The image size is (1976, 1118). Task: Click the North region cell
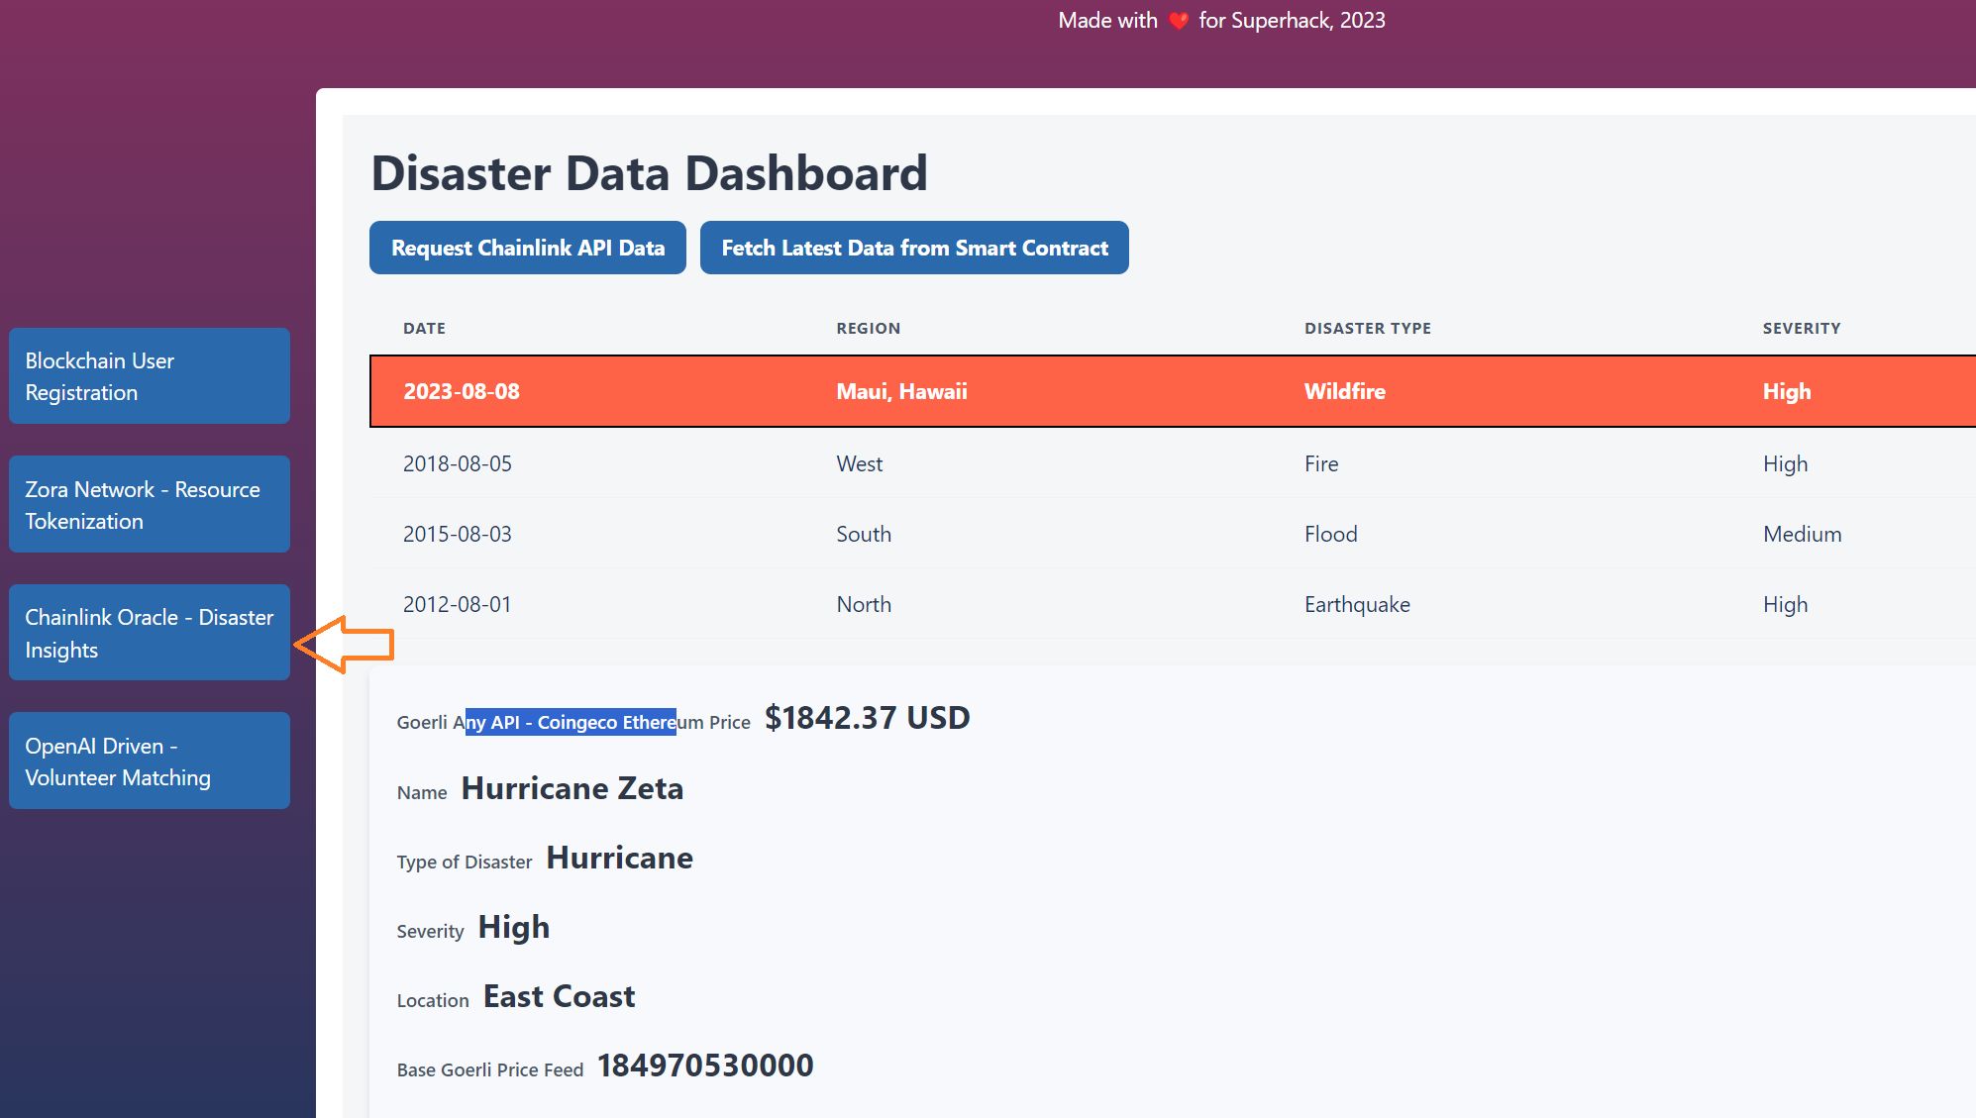(863, 604)
